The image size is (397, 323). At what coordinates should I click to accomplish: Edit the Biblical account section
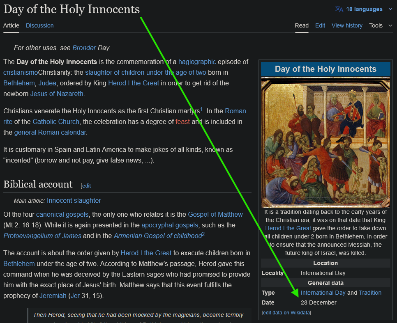[x=86, y=186]
